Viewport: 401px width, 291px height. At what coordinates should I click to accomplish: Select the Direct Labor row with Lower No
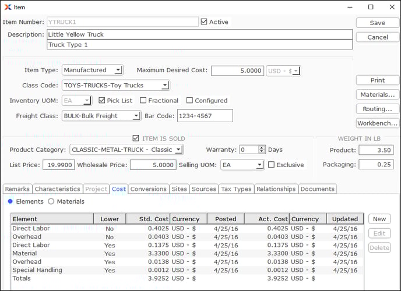[187, 229]
